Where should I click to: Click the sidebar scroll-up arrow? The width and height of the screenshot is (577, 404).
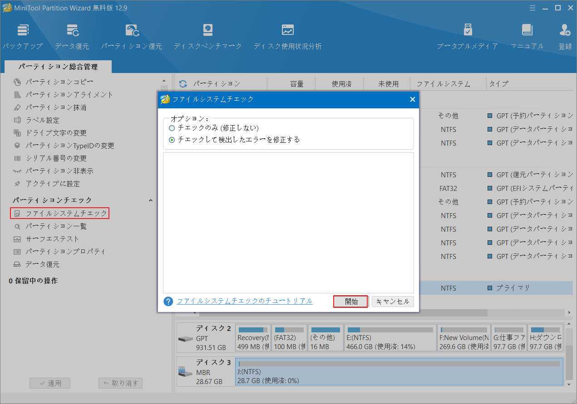point(164,82)
